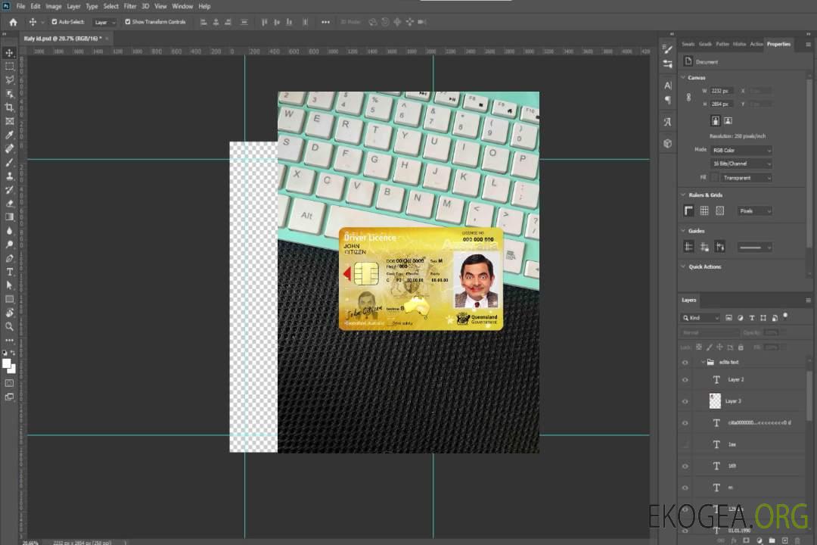
Task: Select the Eyedropper tool
Action: 10,135
